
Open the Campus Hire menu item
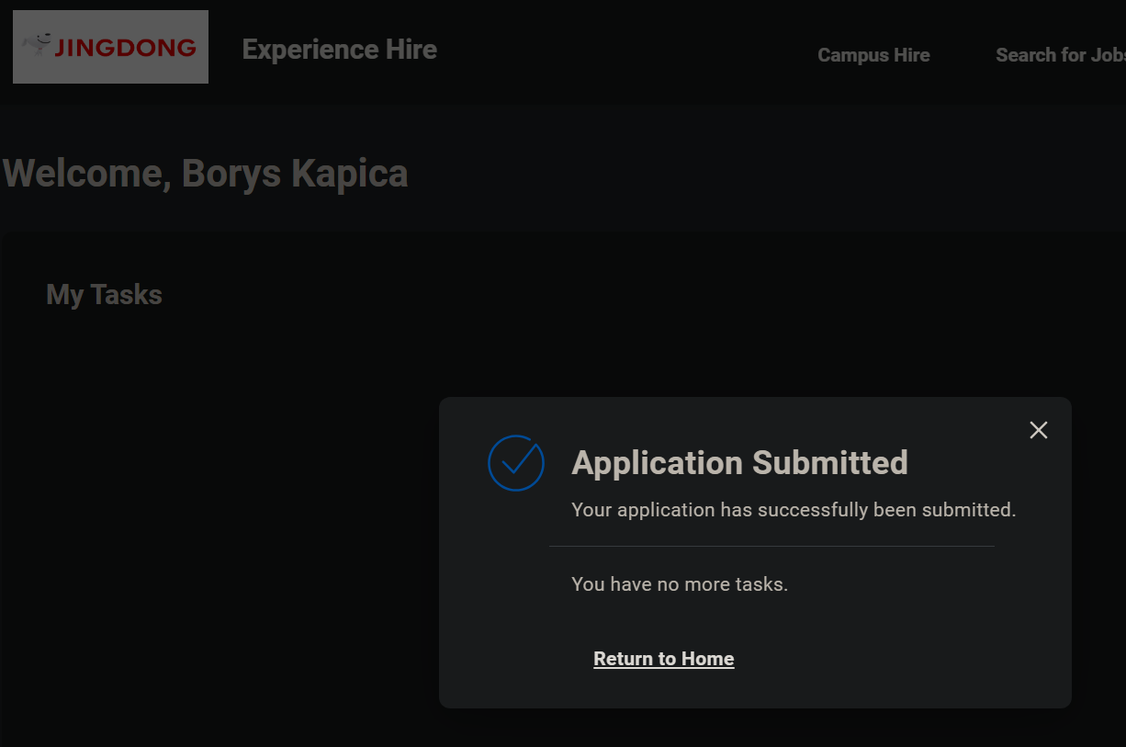(x=873, y=55)
